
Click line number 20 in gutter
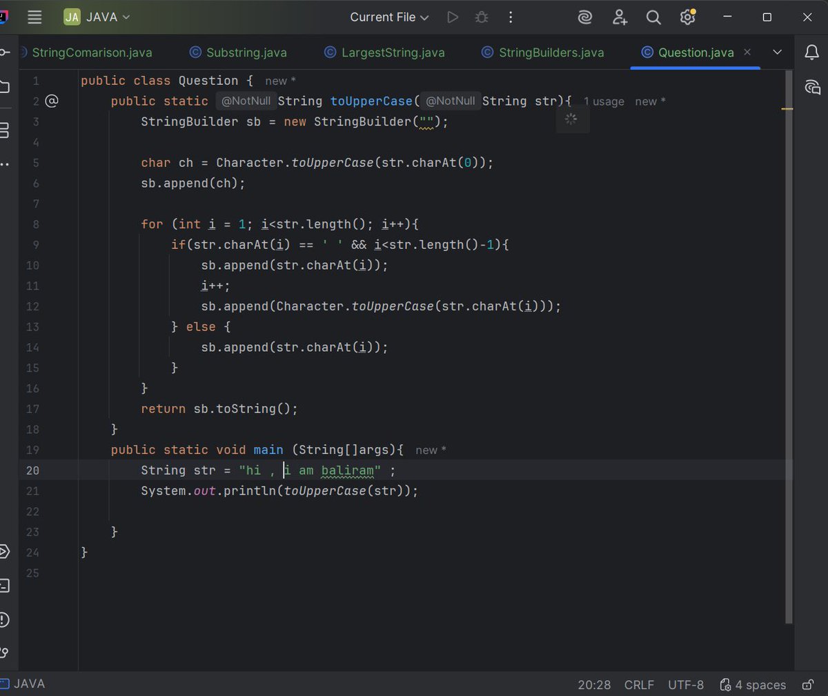pyautogui.click(x=32, y=470)
